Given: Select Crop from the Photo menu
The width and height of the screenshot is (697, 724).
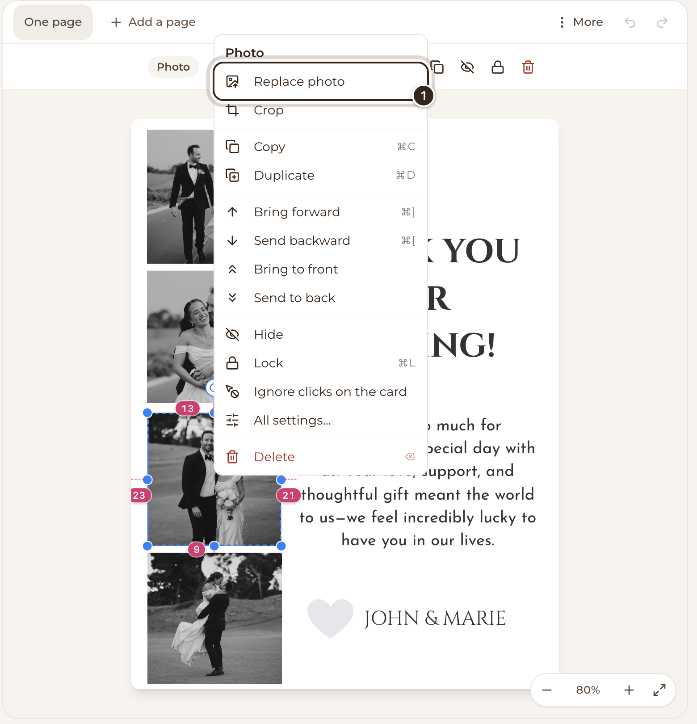Looking at the screenshot, I should [x=320, y=110].
